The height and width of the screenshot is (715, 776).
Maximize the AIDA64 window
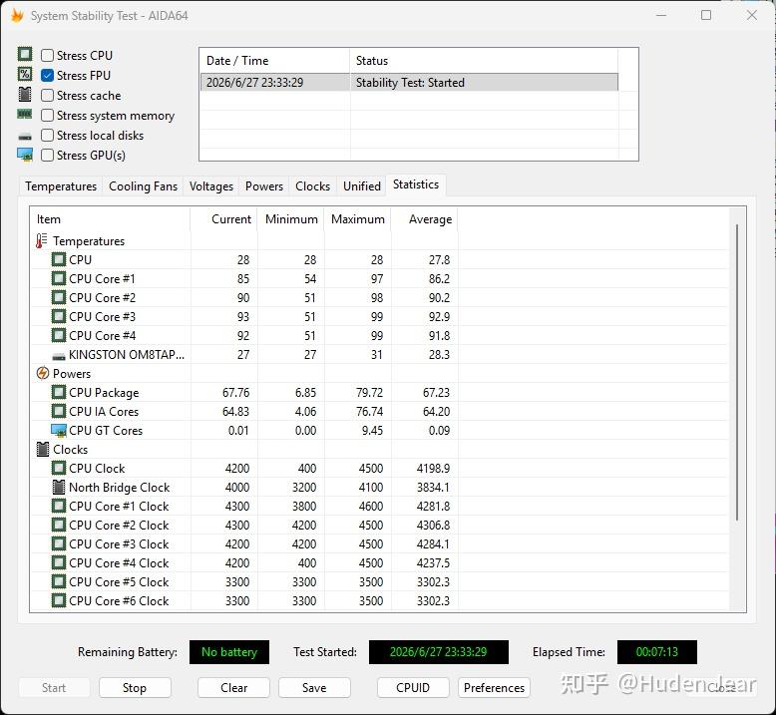706,15
